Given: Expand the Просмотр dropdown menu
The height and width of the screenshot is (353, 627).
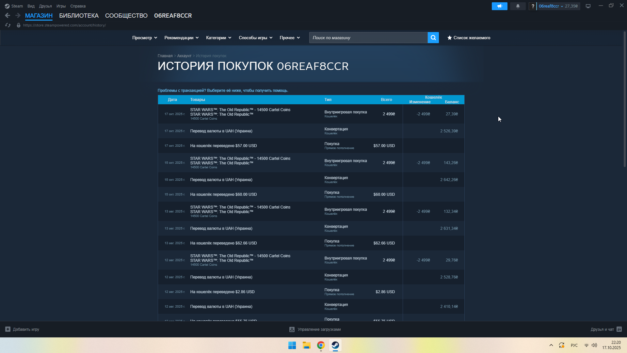Looking at the screenshot, I should pyautogui.click(x=145, y=38).
